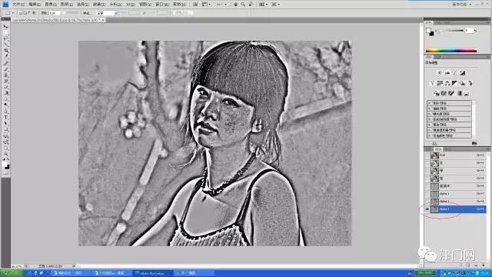
Task: Toggle visibility of 蓝 channel
Action: (x=427, y=179)
